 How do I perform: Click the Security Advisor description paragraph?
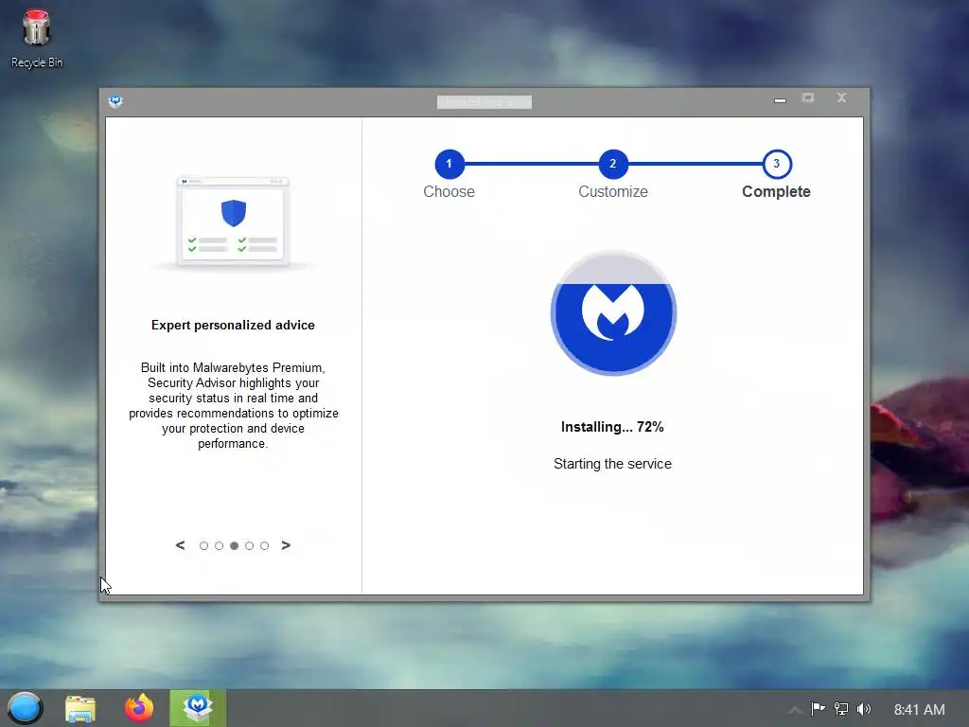pyautogui.click(x=233, y=405)
